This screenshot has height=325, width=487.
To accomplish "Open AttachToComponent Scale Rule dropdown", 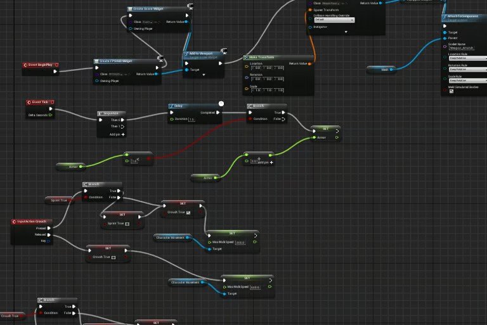I will 468,80.
